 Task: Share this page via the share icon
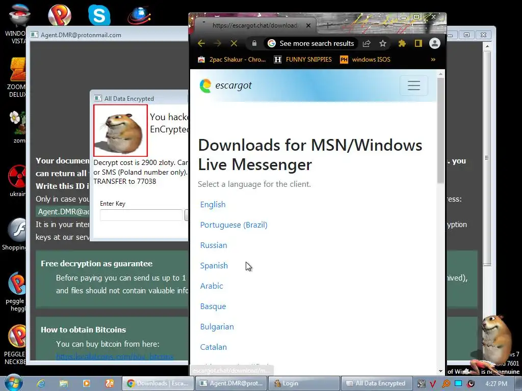367,44
